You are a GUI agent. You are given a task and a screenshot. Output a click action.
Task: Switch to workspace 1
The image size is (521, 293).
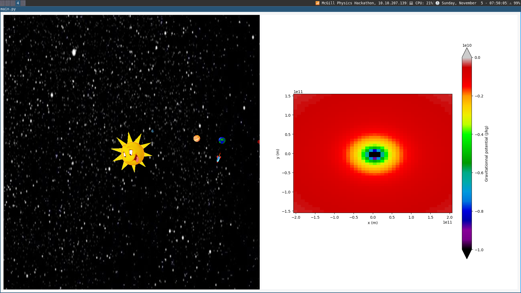coord(2,3)
